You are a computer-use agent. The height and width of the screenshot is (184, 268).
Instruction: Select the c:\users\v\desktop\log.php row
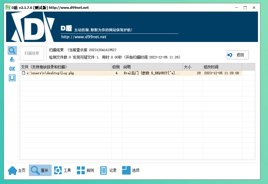tap(131, 73)
